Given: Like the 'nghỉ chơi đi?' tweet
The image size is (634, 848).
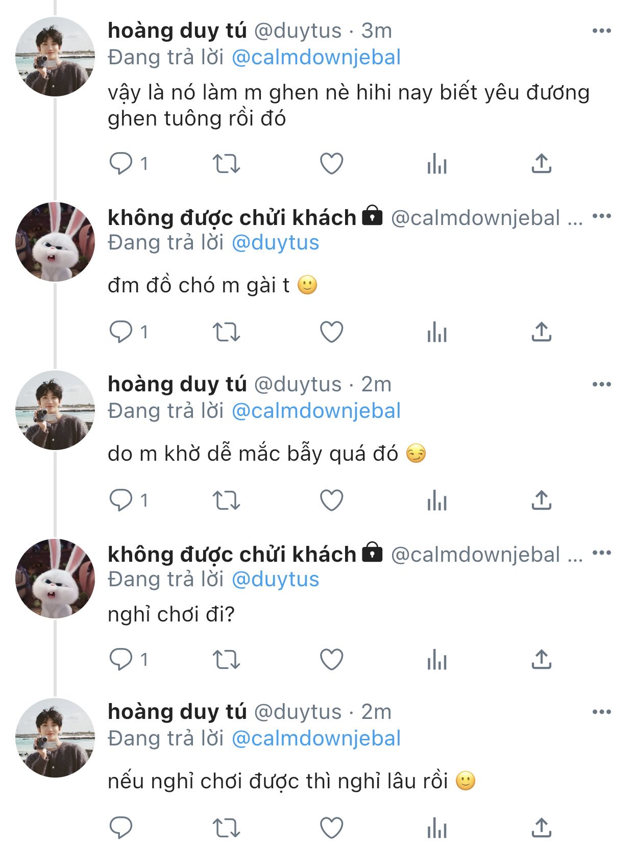Looking at the screenshot, I should click(x=331, y=660).
